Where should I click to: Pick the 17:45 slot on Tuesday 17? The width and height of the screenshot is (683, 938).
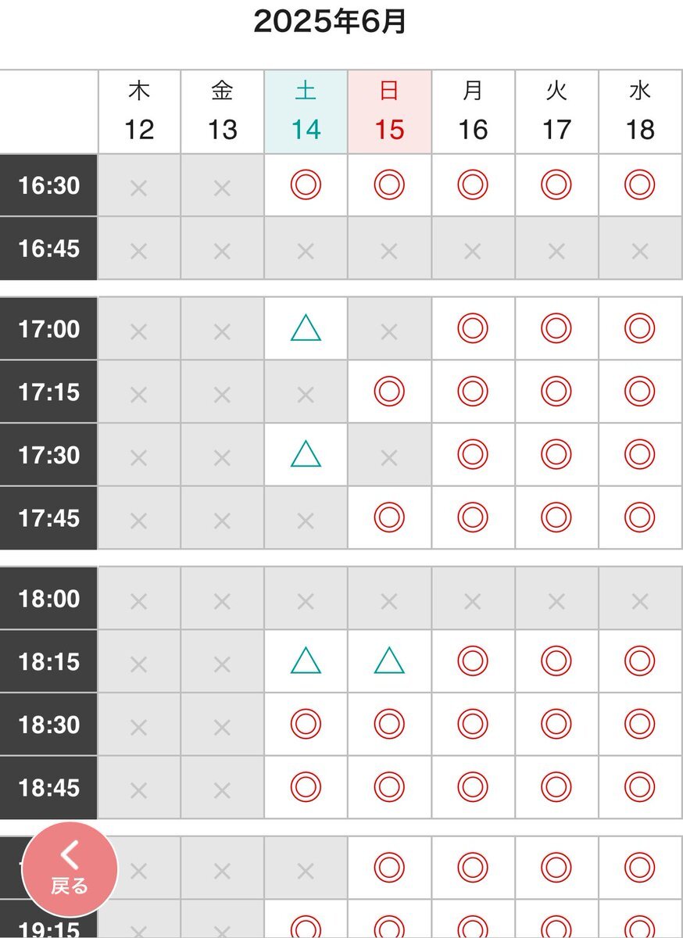[x=556, y=517]
